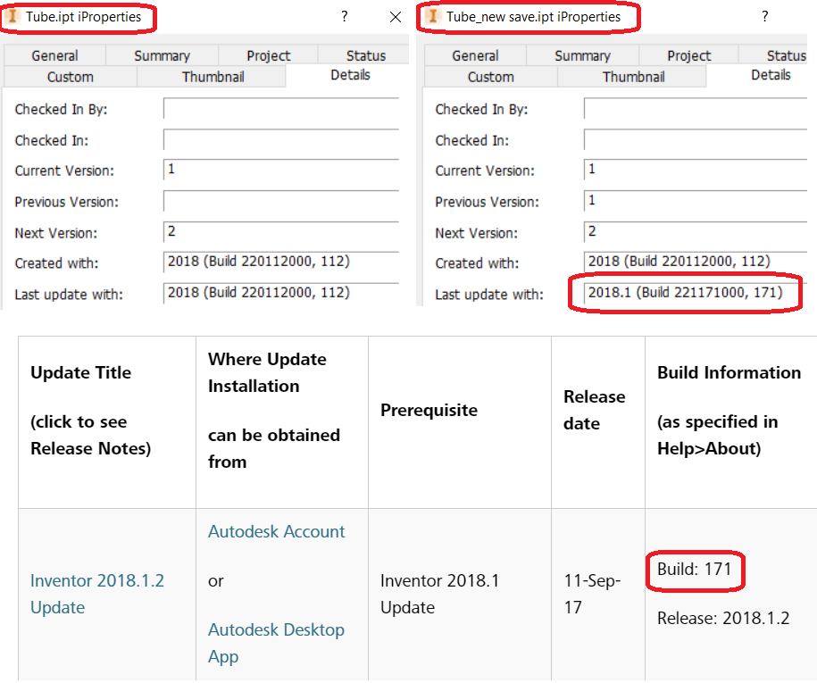Click Current Version field in Tube_new save.ipt iProperties
Viewport: 817px width, 683px height.
[x=696, y=171]
